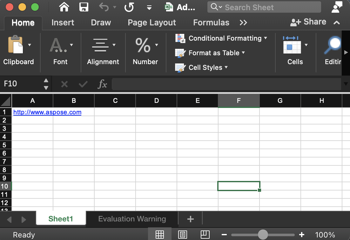This screenshot has width=350, height=240.
Task: Switch to the Formulas ribbon tab
Action: 211,23
